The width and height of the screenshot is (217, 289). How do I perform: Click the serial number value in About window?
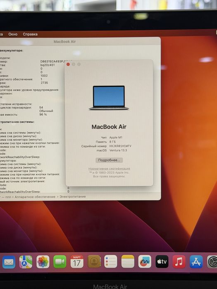121,146
